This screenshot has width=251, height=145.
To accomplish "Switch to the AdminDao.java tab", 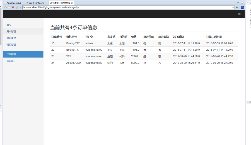I will [x=14, y=3].
